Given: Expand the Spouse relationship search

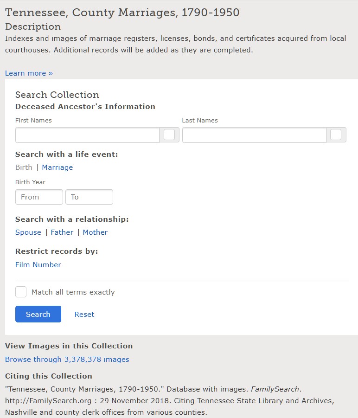Looking at the screenshot, I should point(28,232).
